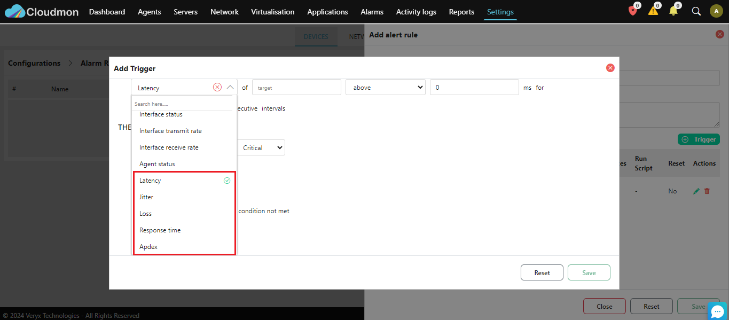Click Close in alert rule panel

click(x=605, y=306)
